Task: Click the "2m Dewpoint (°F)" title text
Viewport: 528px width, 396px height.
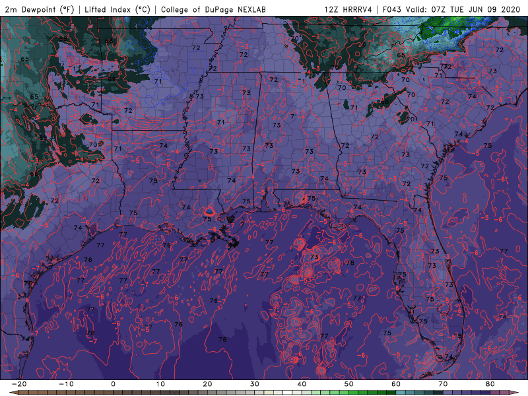Action: 39,9
